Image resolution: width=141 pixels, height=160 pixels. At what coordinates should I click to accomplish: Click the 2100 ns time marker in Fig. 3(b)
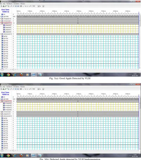42,94
